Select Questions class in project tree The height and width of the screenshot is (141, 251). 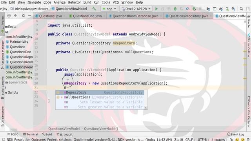coord(17,47)
